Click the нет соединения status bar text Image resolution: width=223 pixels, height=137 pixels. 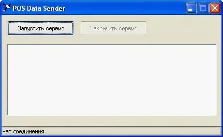(23, 132)
